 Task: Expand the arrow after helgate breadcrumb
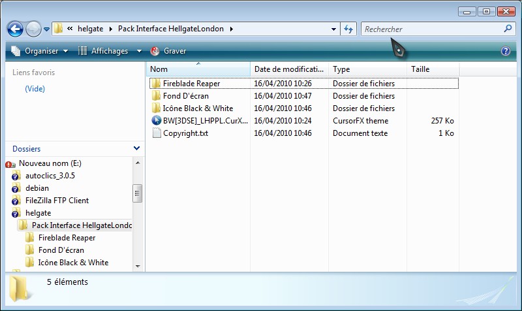[110, 29]
